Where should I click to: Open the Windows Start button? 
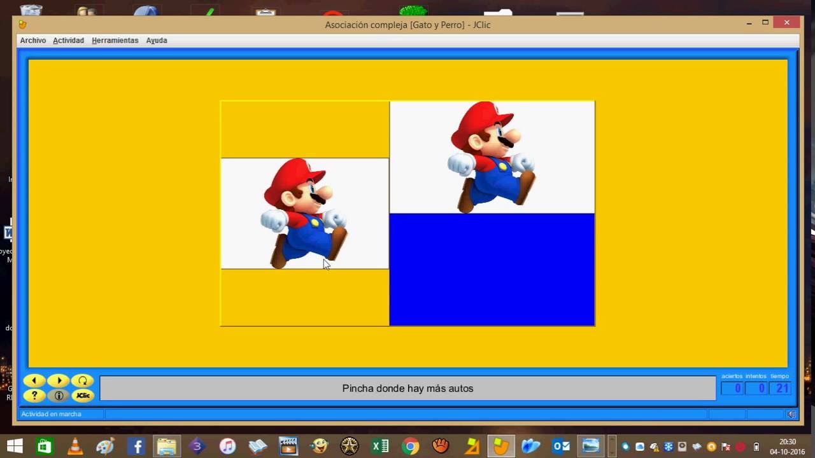15,446
